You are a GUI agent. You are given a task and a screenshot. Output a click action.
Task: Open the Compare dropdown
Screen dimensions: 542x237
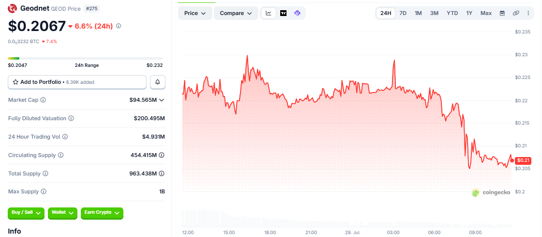(236, 13)
